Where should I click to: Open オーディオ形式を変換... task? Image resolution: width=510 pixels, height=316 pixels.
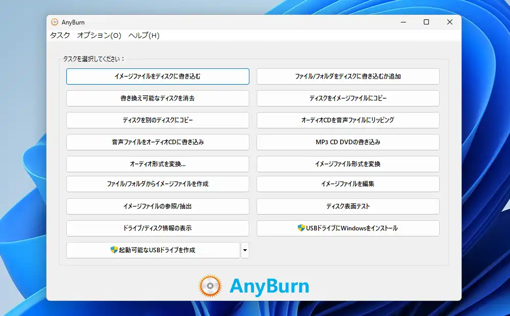158,164
